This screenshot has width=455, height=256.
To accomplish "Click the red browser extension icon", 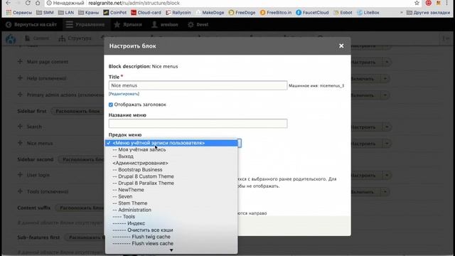I will [x=428, y=3].
